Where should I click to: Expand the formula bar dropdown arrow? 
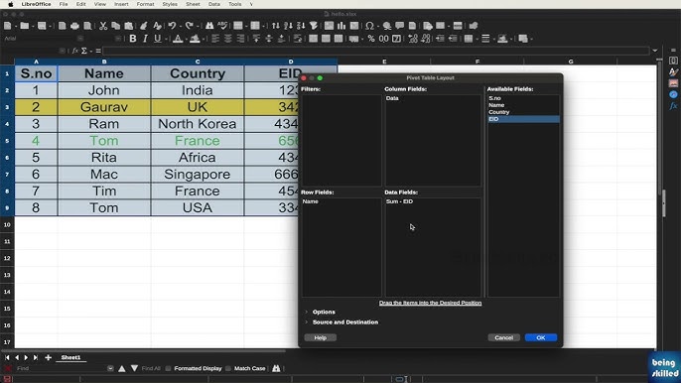[655, 51]
